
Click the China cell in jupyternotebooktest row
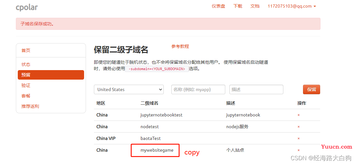click(102, 115)
